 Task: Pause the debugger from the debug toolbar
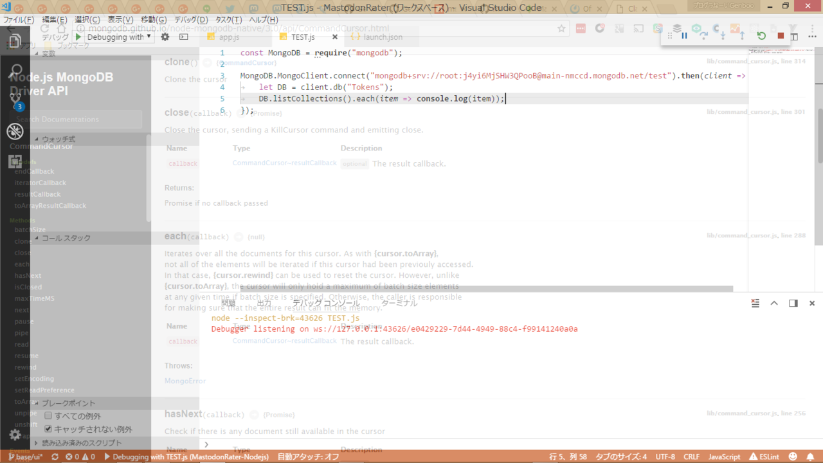click(x=684, y=36)
